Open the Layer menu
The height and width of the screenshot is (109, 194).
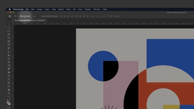coord(47,9)
